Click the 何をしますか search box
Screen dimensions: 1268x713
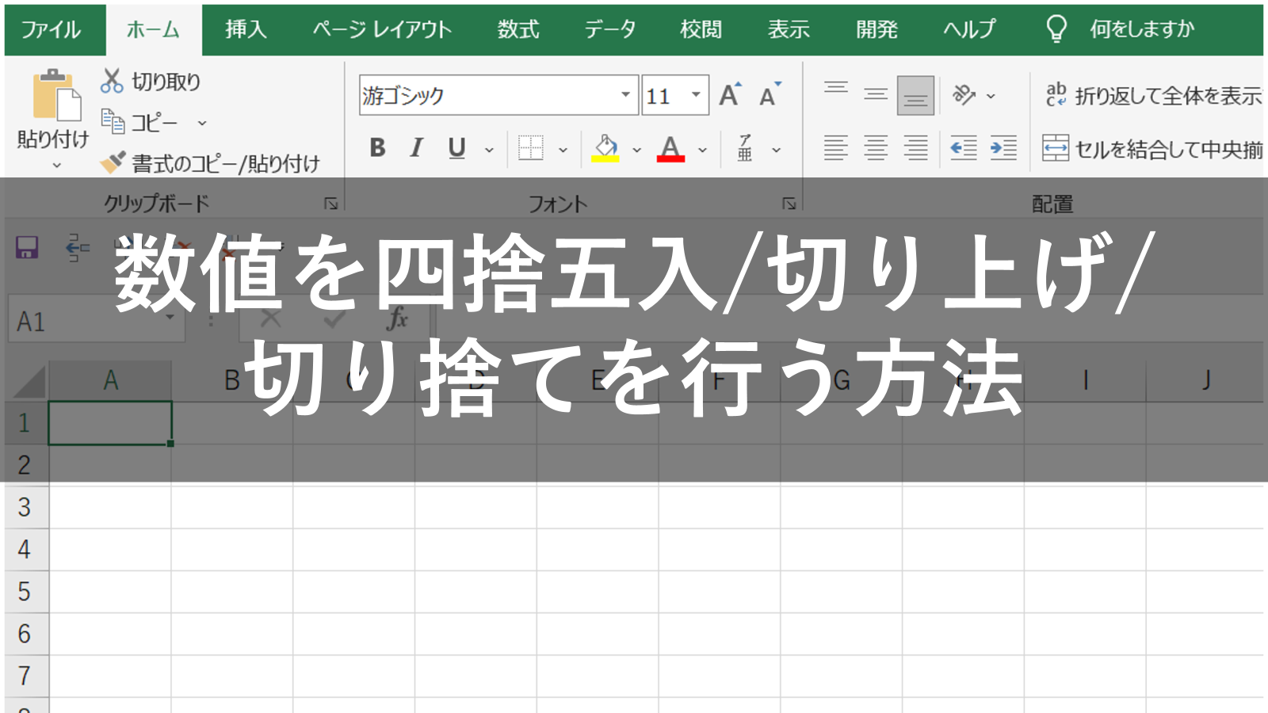click(x=1142, y=29)
